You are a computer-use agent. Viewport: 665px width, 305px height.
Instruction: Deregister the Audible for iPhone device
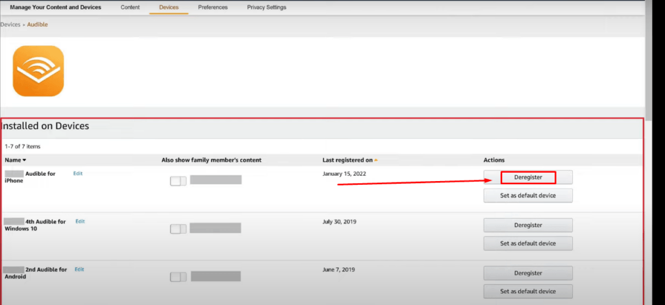tap(528, 177)
